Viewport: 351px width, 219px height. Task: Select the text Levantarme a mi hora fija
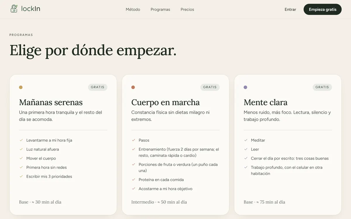[x=49, y=140]
